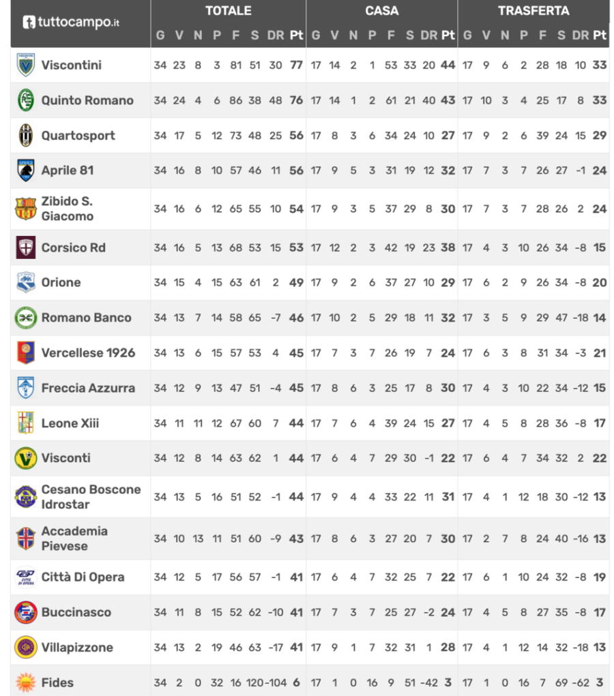Click the Quinto Romano club logo
Image resolution: width=614 pixels, height=696 pixels.
[x=26, y=100]
